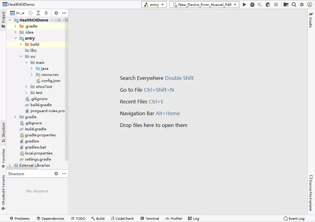Collapse the entry module folder
Image resolution: width=315 pixels, height=222 pixels.
point(16,38)
